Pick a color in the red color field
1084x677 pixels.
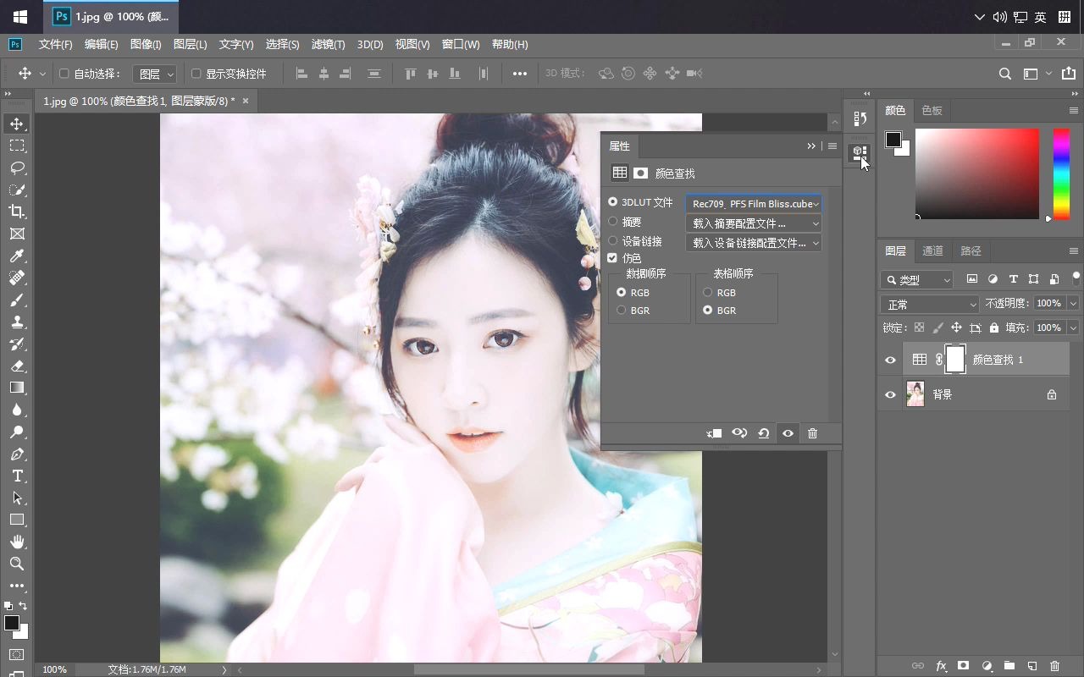click(x=977, y=173)
